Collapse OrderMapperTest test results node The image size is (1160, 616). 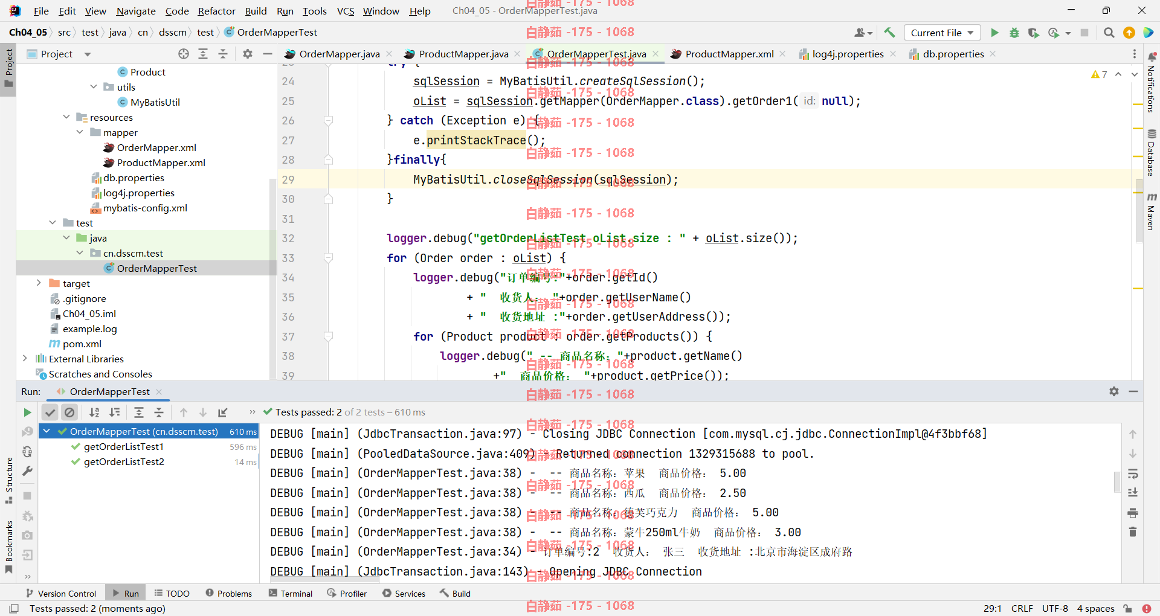[47, 431]
